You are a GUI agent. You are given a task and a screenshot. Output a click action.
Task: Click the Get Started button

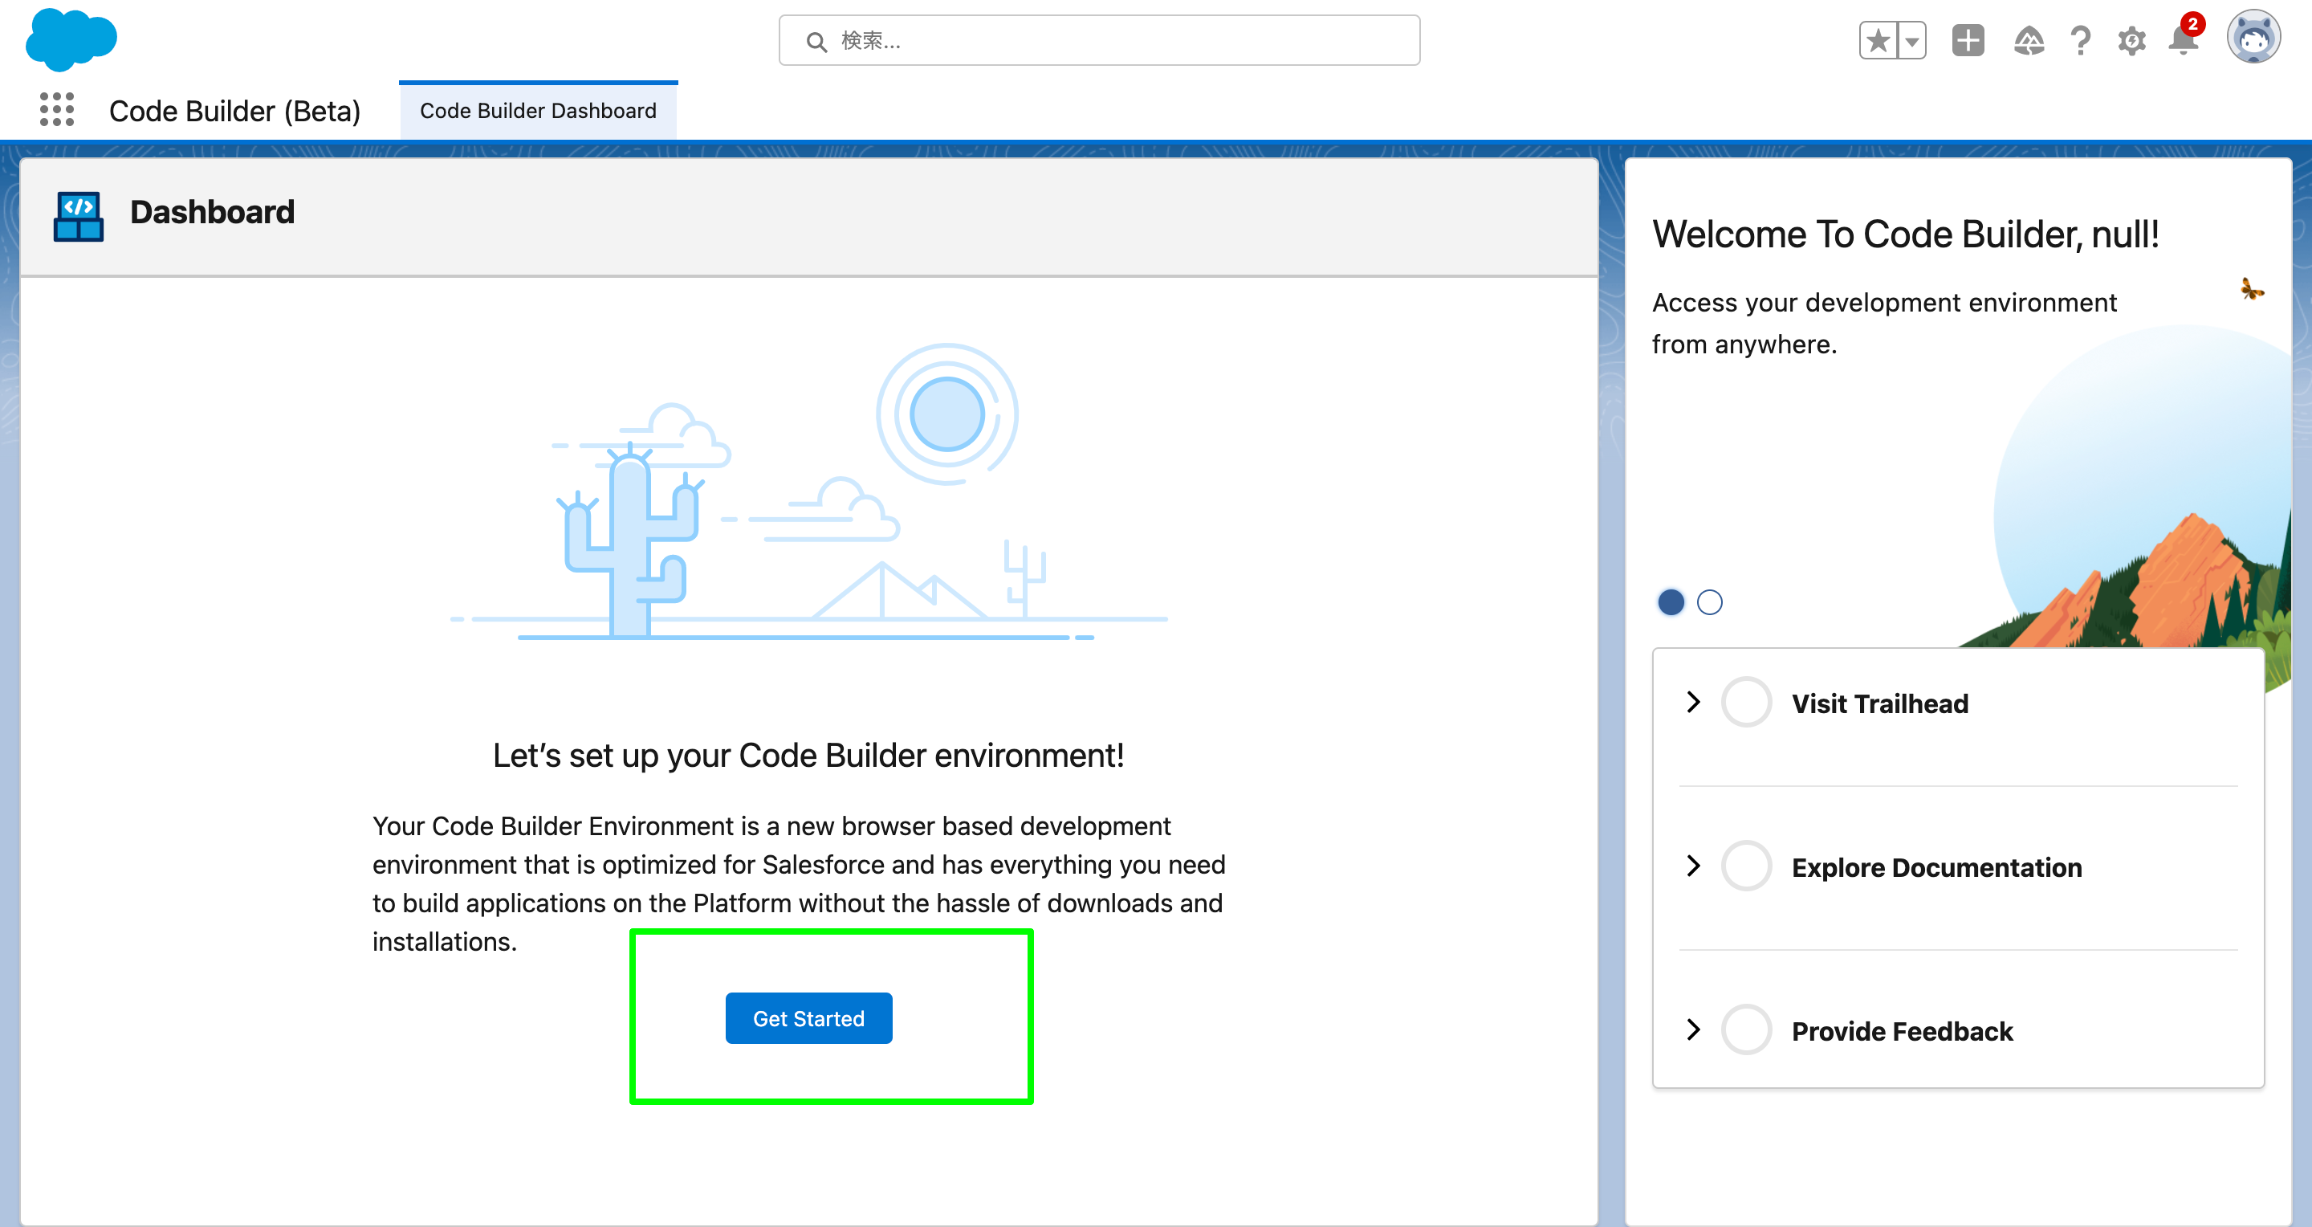coord(808,1018)
